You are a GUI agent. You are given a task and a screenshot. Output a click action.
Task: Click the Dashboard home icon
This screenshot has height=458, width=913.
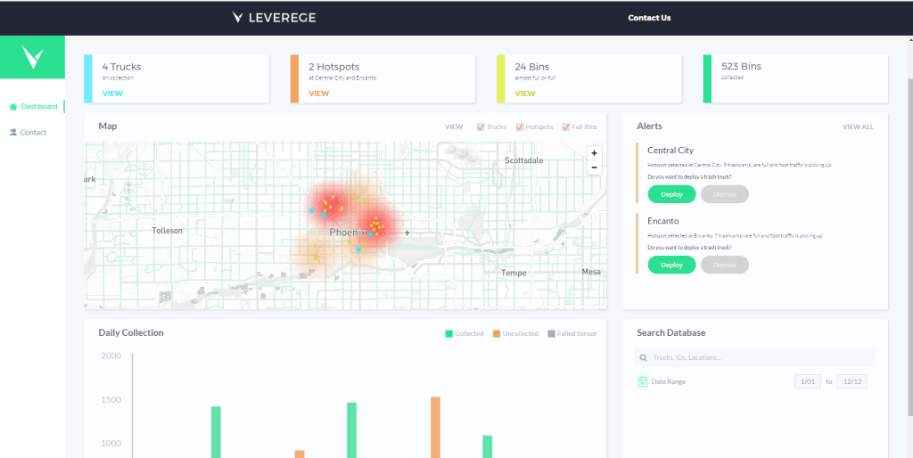coord(13,107)
